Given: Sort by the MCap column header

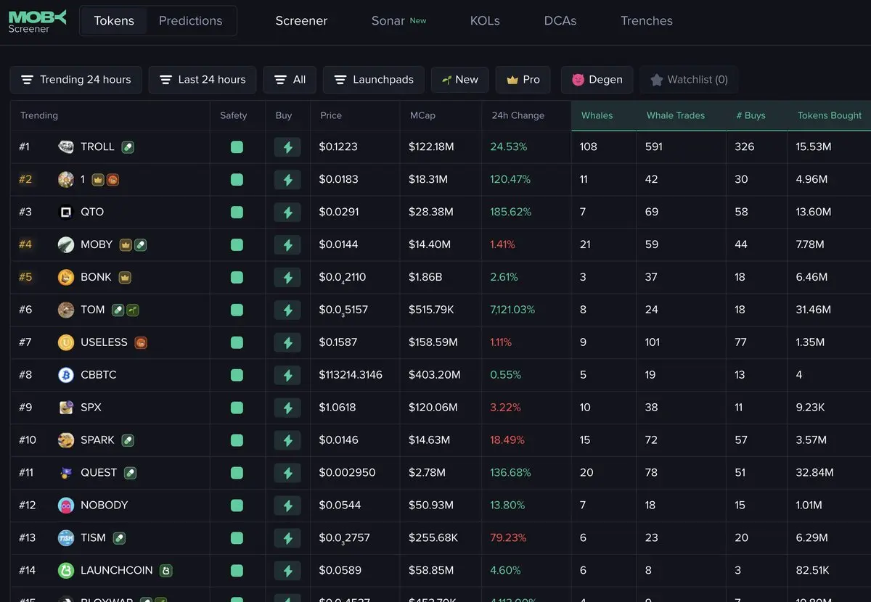Looking at the screenshot, I should (422, 115).
